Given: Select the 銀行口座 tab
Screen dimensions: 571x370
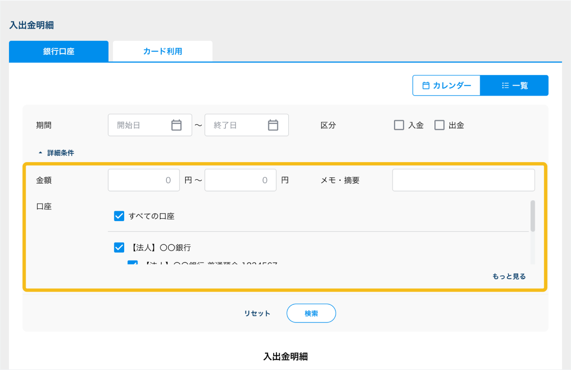Looking at the screenshot, I should pyautogui.click(x=59, y=51).
